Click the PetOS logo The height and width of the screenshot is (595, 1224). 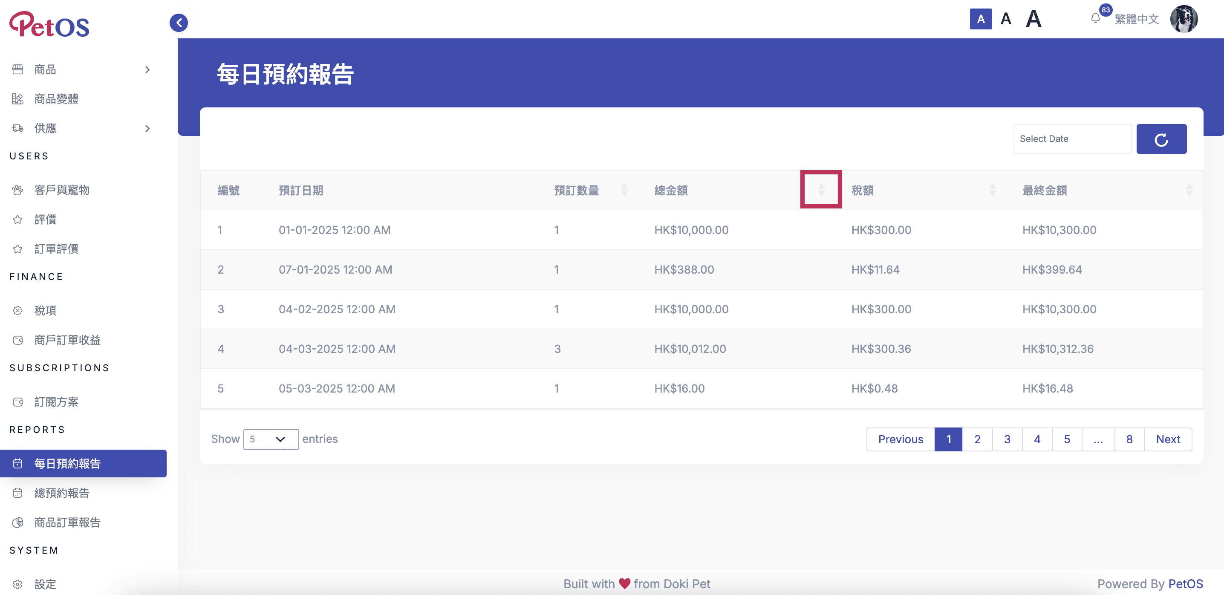(x=49, y=24)
